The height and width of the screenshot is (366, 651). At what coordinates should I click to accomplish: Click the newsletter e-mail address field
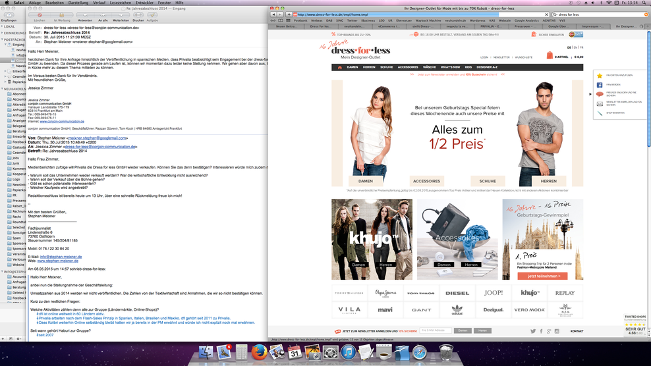click(x=436, y=330)
